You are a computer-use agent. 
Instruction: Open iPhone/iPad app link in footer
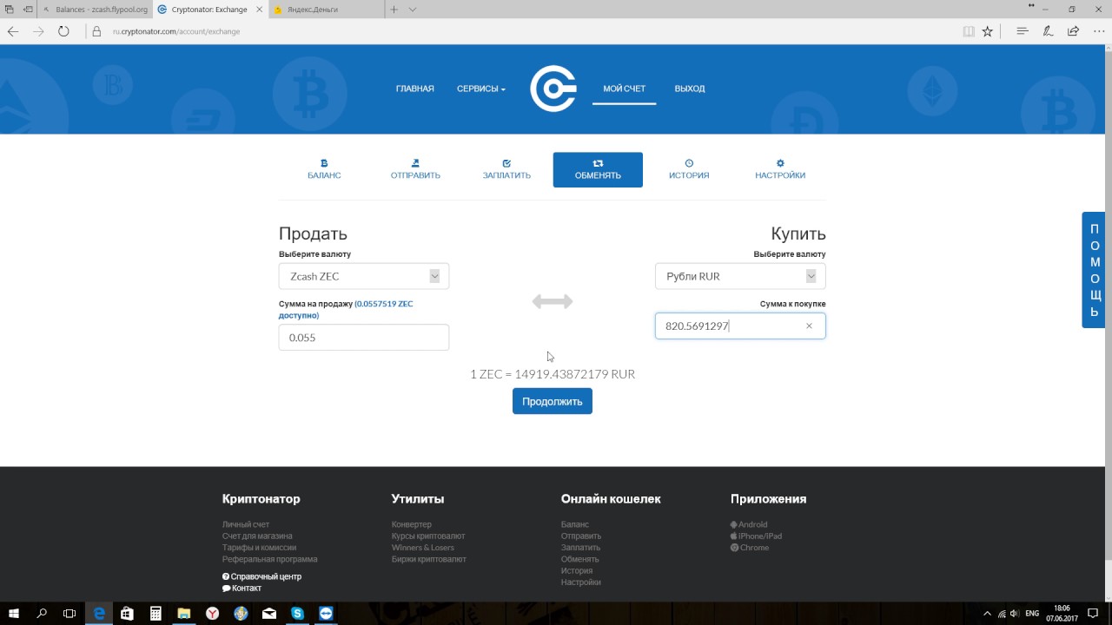756,536
